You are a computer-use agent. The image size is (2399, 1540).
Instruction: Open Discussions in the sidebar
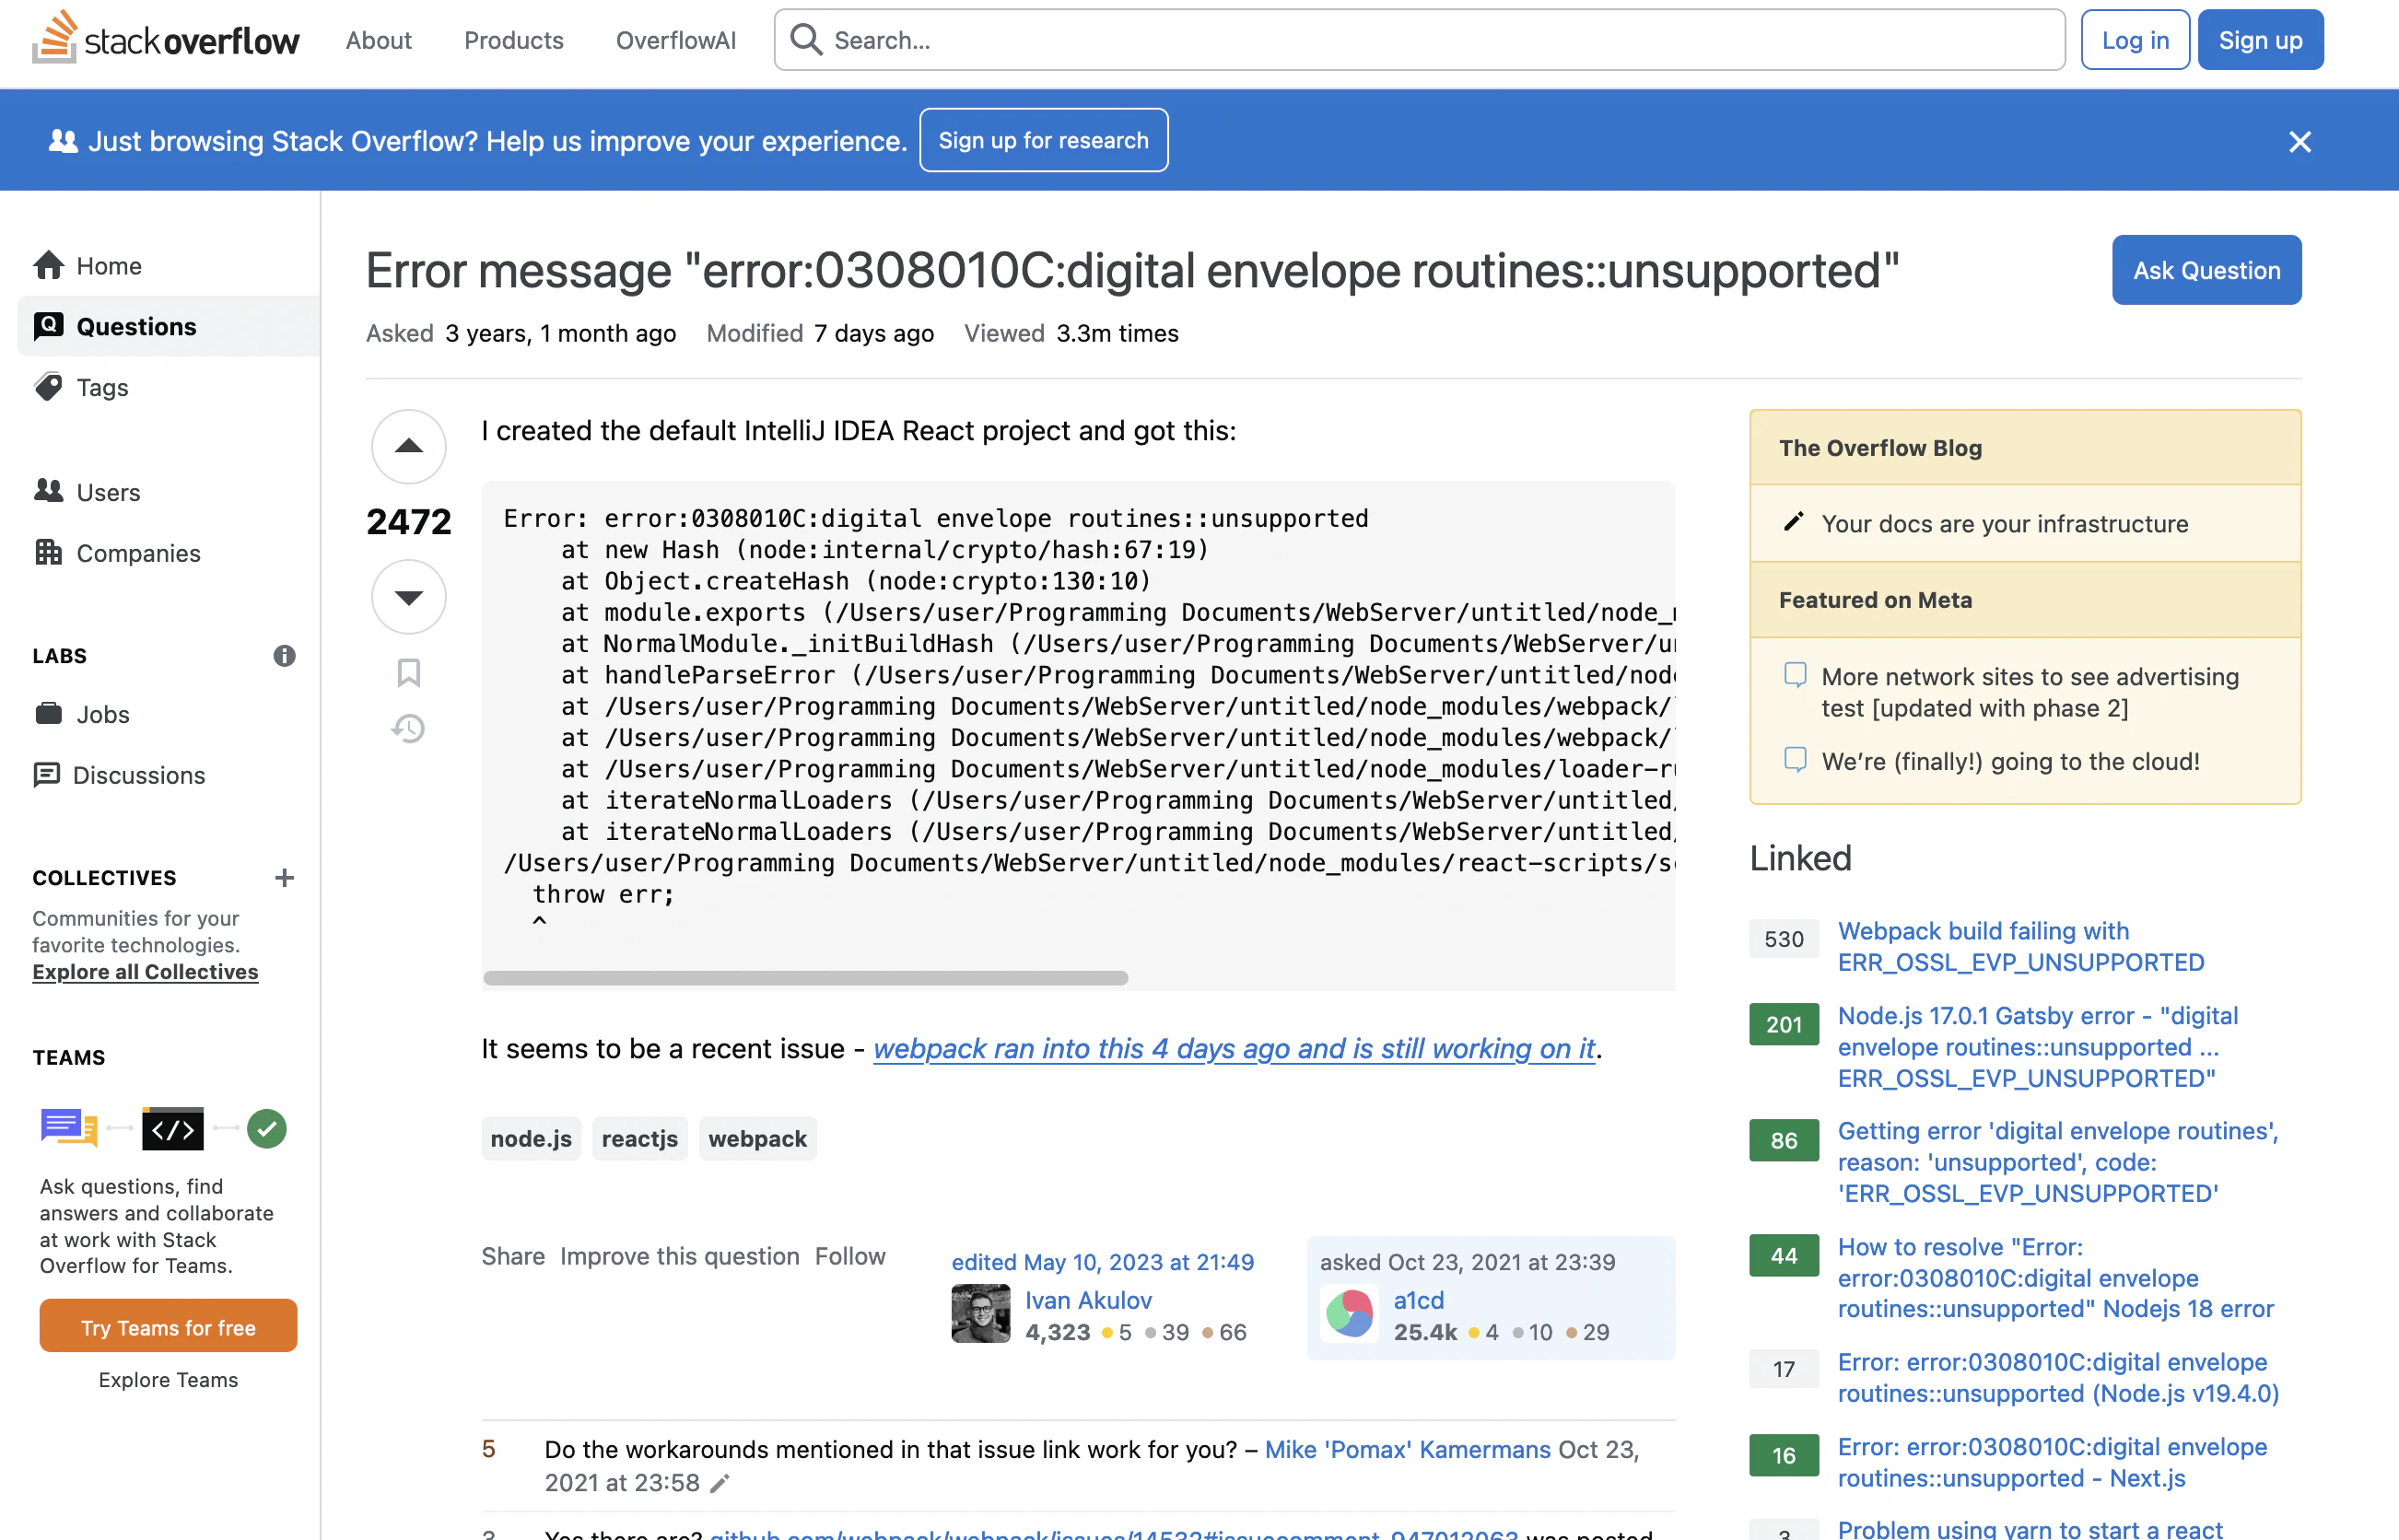click(x=168, y=775)
